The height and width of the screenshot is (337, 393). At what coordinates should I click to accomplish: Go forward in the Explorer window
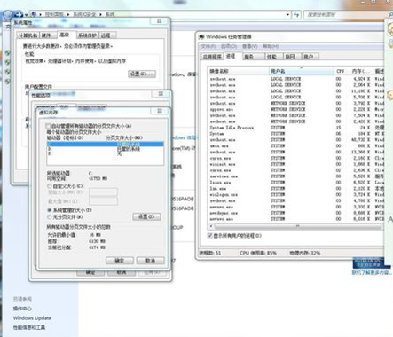click(x=19, y=14)
